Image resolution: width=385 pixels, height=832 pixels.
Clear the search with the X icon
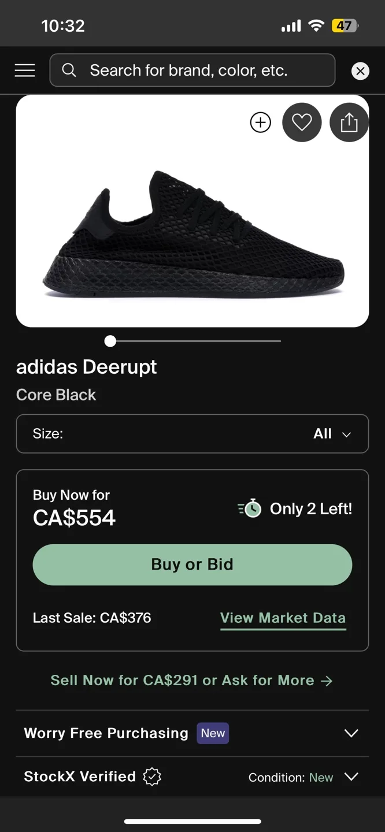pos(360,70)
